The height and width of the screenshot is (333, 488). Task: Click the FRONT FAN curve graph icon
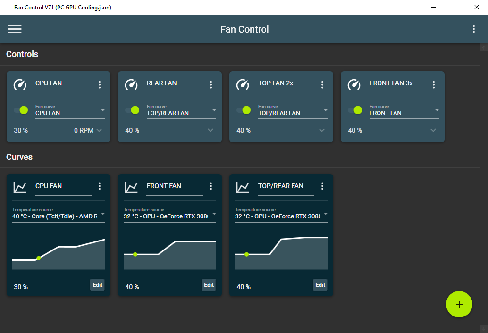coord(131,187)
